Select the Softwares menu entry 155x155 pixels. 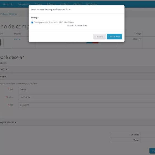[x=51, y=4]
